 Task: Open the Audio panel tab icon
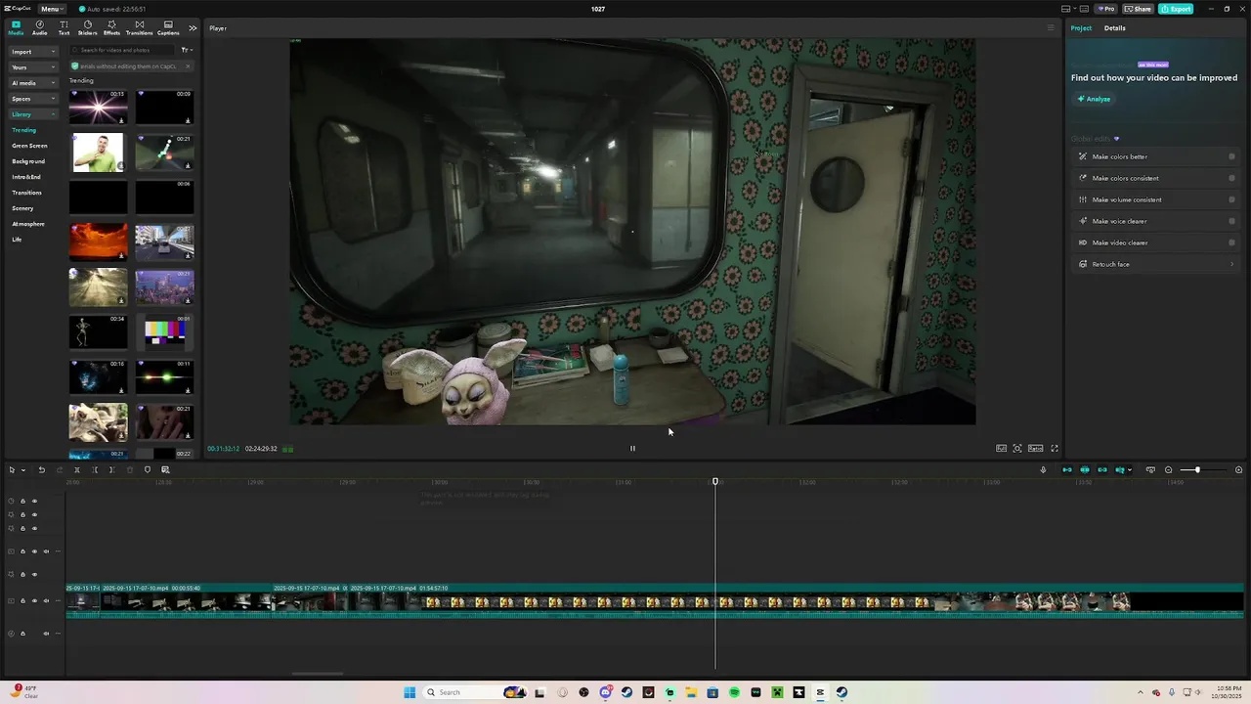tap(39, 27)
